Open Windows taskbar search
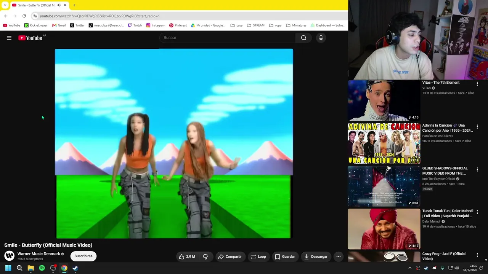Viewport: 488px width, 274px height. click(19, 268)
